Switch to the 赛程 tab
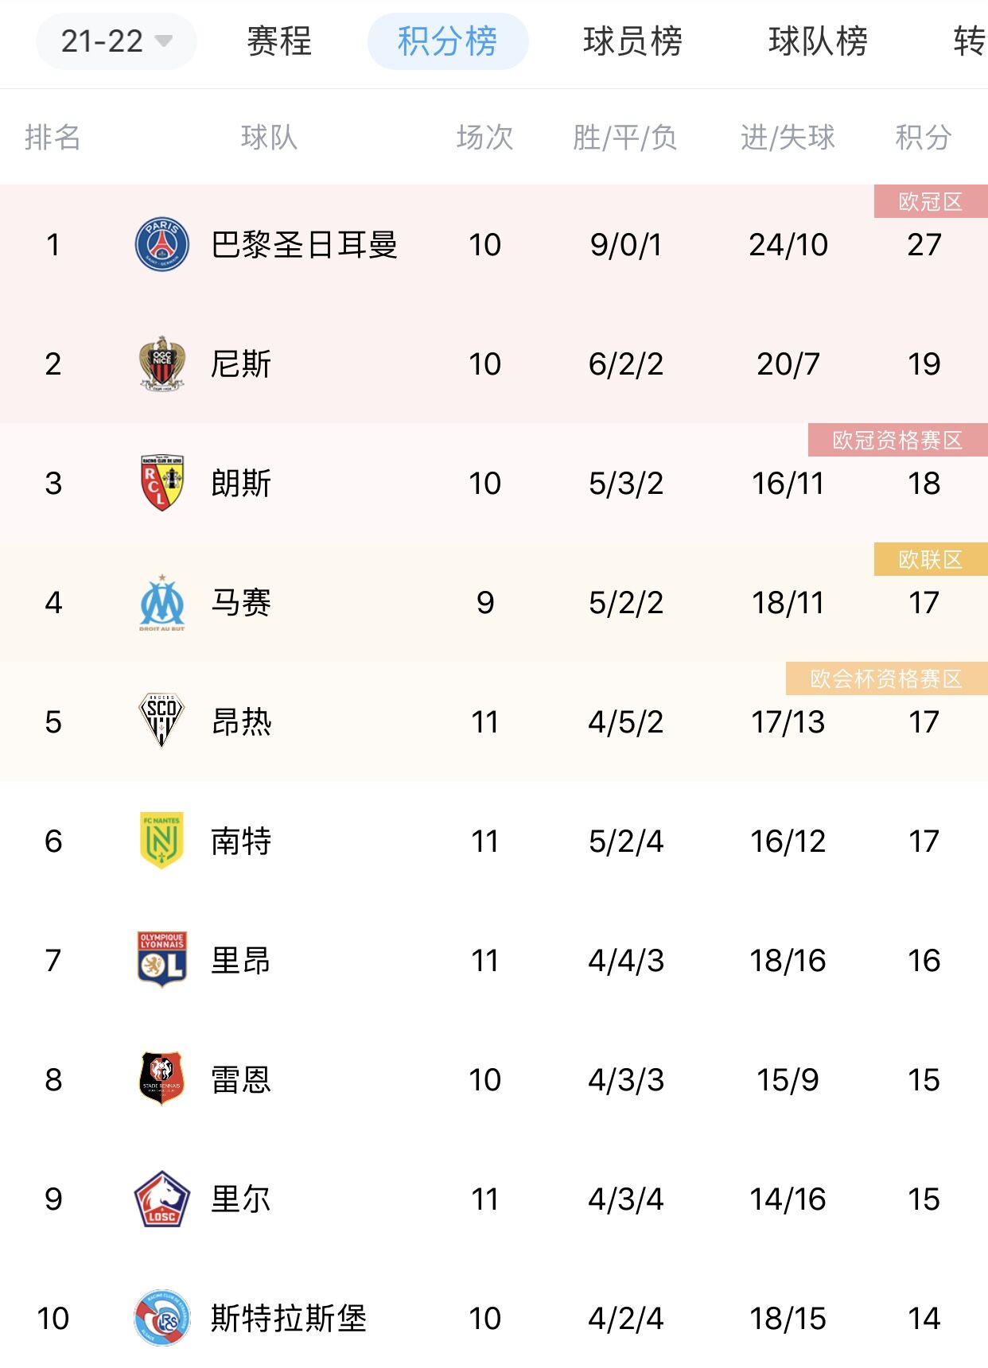The height and width of the screenshot is (1368, 988). pyautogui.click(x=279, y=41)
